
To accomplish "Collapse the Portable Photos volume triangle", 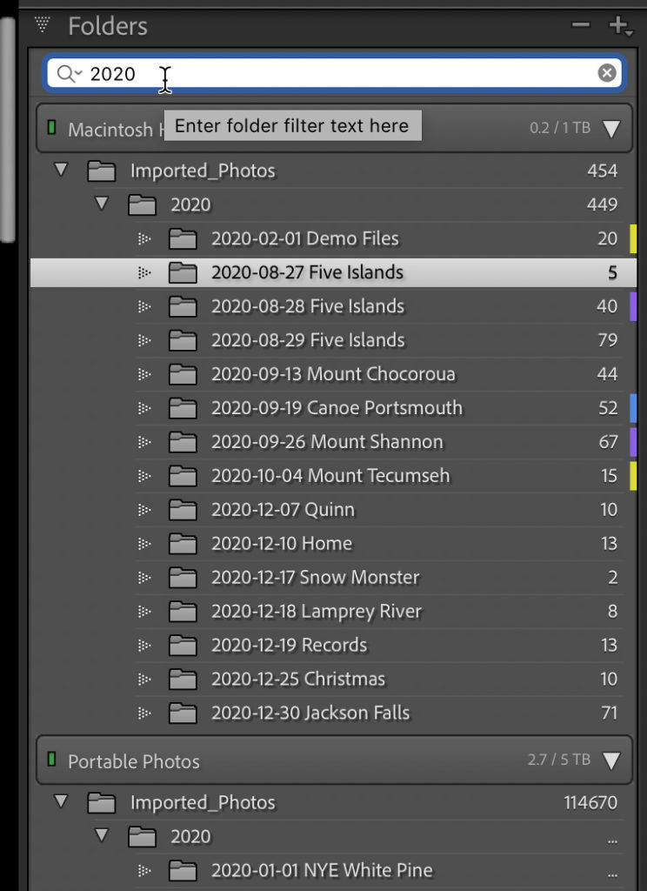I will pos(611,761).
